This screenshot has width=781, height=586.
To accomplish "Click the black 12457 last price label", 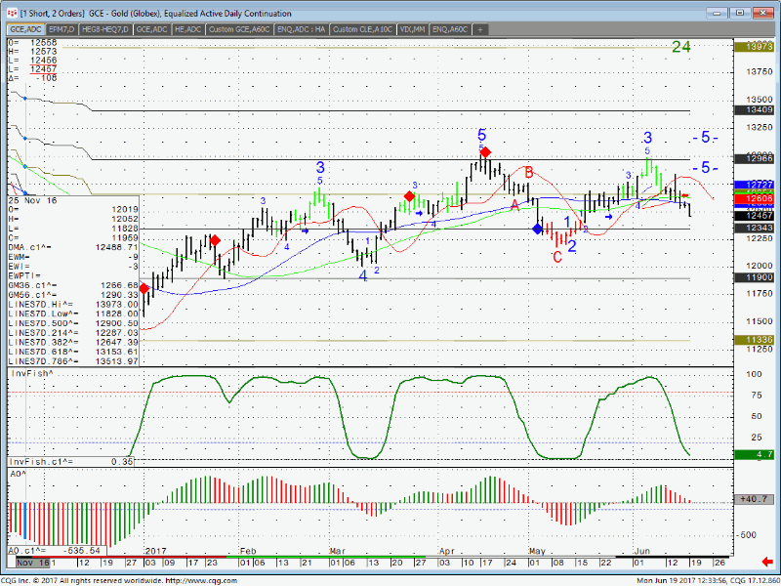I will [754, 216].
